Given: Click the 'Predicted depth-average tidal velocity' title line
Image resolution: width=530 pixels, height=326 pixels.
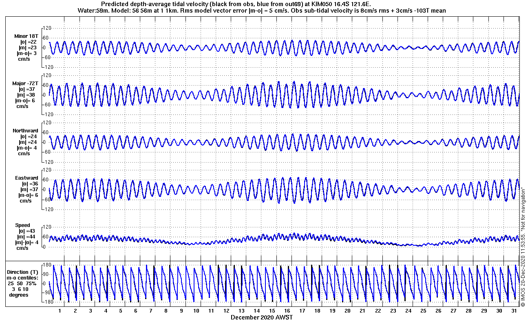Looking at the screenshot, I should pos(236,4).
